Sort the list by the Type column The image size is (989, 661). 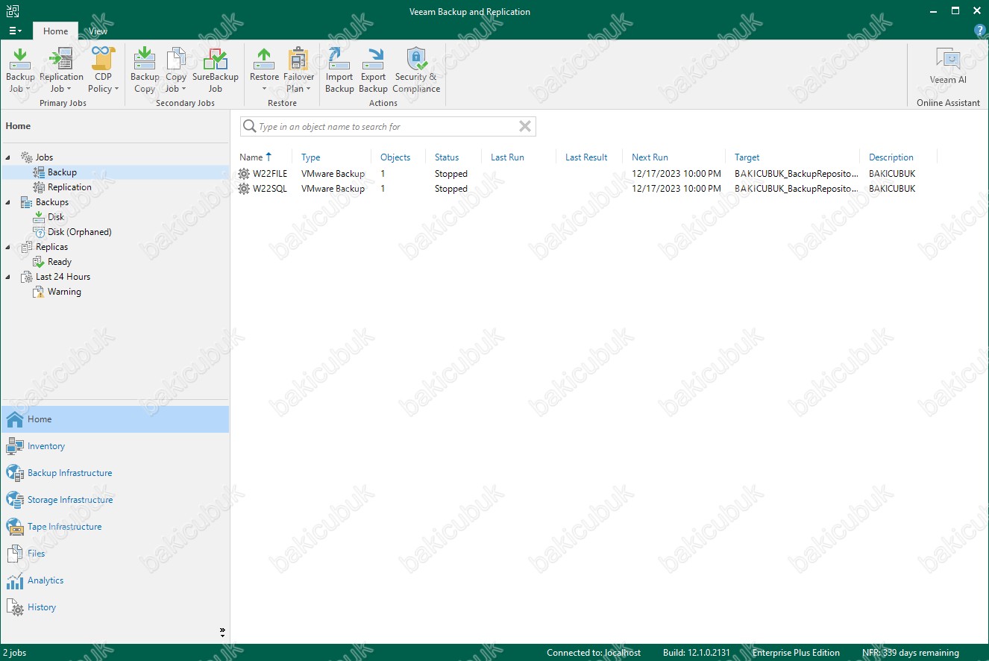click(x=311, y=157)
